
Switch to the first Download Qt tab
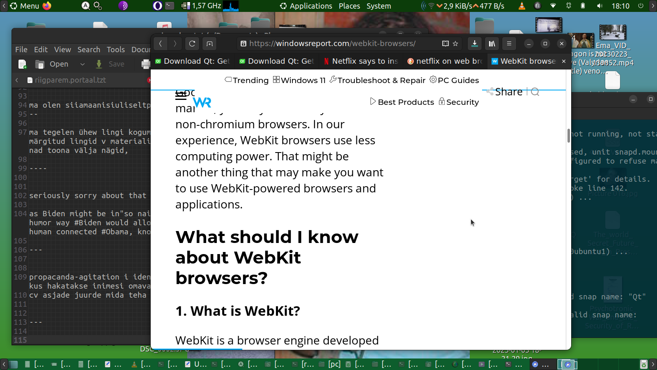192,61
